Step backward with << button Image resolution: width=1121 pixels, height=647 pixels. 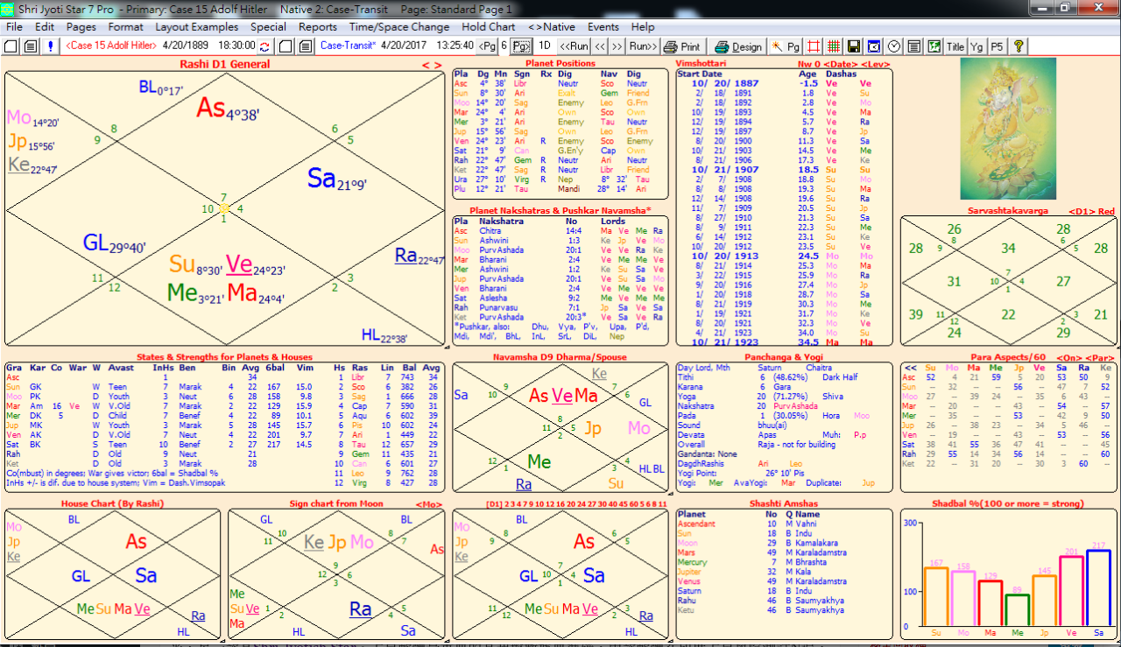[600, 46]
